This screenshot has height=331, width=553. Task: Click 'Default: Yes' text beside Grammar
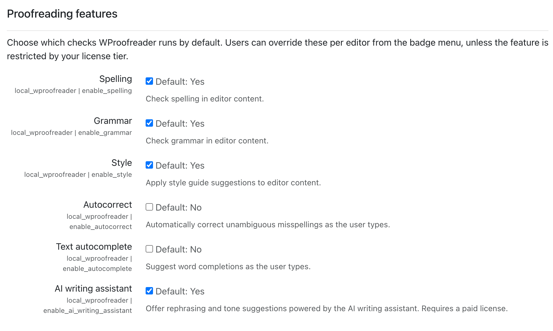coord(180,124)
